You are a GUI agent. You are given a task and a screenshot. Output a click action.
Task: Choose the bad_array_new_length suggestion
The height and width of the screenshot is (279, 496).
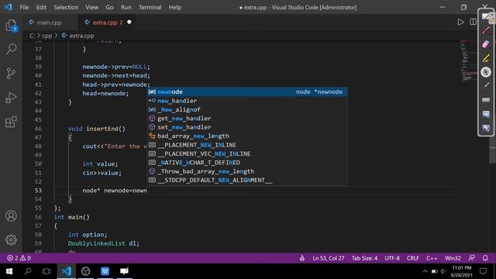pyautogui.click(x=248, y=136)
